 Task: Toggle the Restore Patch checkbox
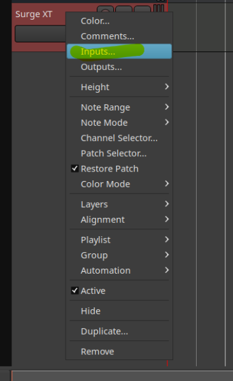tap(75, 168)
